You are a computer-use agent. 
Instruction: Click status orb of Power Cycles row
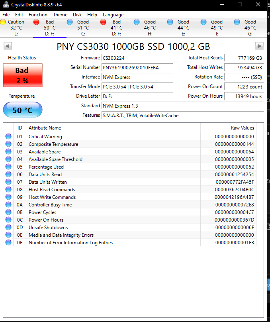8,212
